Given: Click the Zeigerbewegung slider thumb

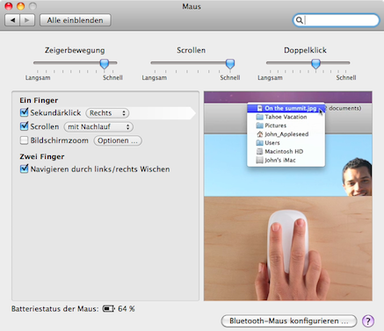Looking at the screenshot, I should tap(105, 63).
